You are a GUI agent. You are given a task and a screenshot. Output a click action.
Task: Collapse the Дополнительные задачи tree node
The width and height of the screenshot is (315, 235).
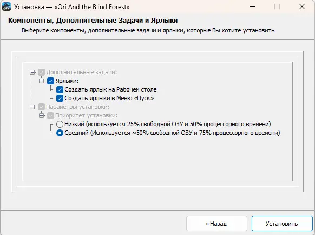(32, 73)
